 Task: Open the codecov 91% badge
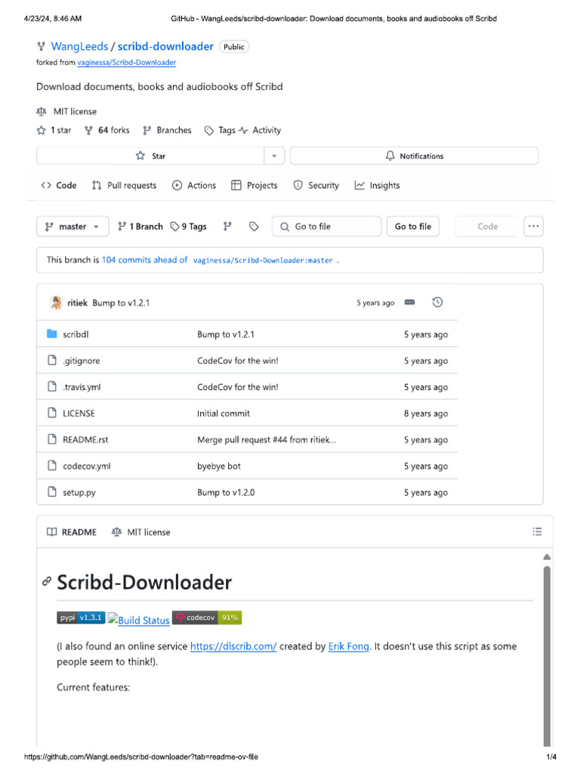(207, 618)
